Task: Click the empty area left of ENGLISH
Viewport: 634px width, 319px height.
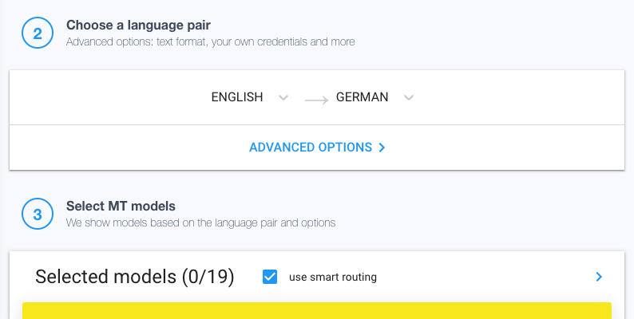Action: [x=104, y=97]
